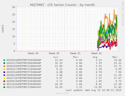Select legend label 00205169MQTMNT27030848P
Viewport: 125px width, 96px height.
24,72
